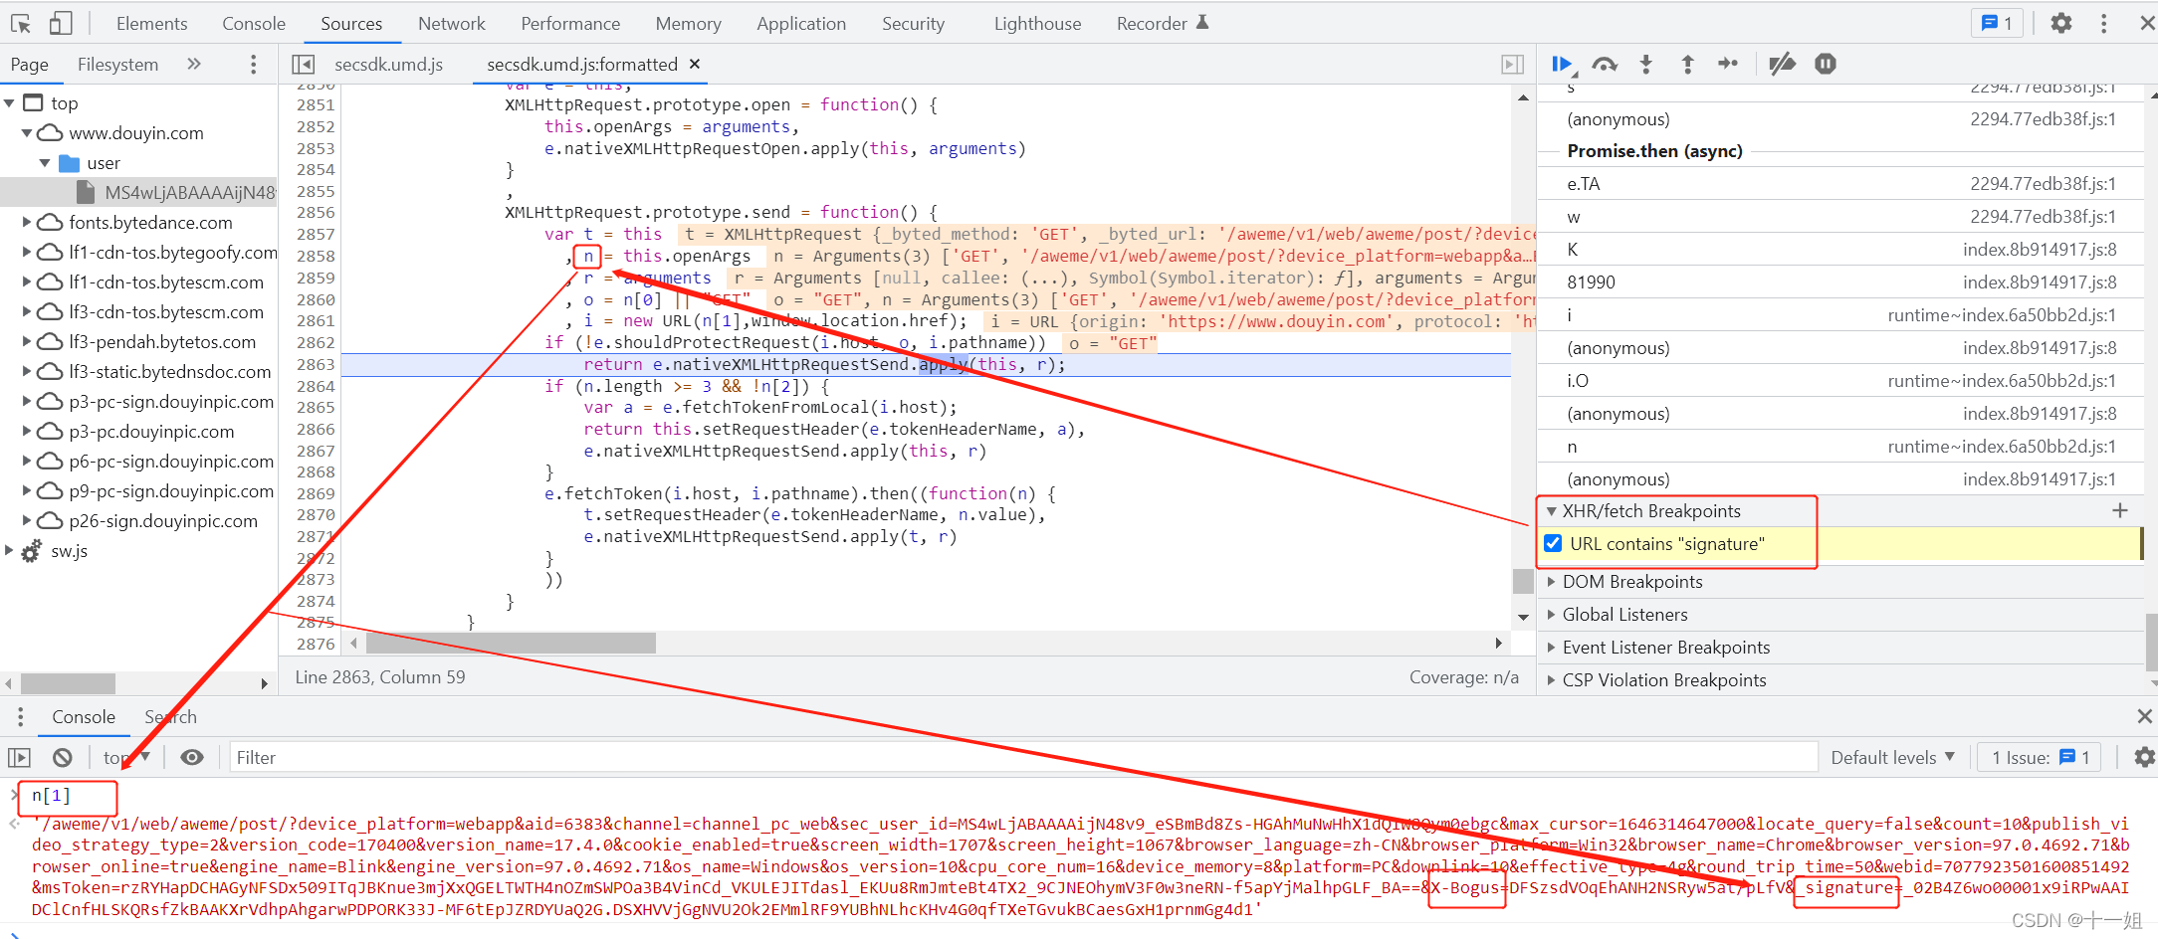
Task: Click Step over next function call icon
Action: (1604, 65)
